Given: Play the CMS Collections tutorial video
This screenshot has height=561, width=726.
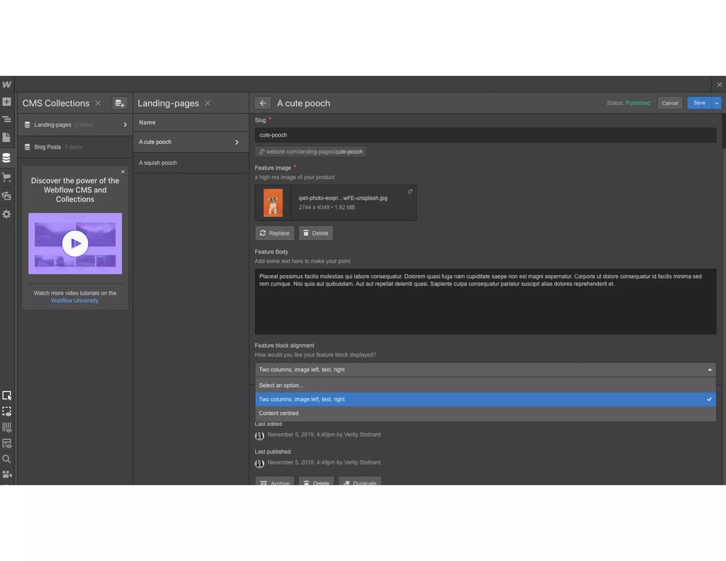Looking at the screenshot, I should 75,243.
